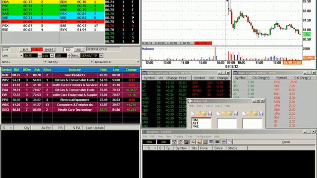This screenshot has height=178, width=317.
Task: Select PNC in the Clicker list
Action: pyautogui.click(x=195, y=127)
